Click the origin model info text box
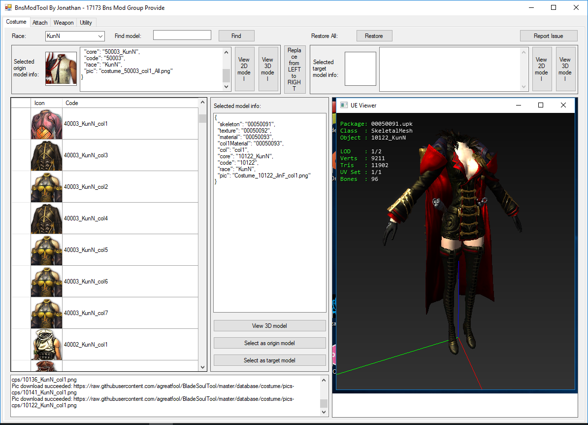Image resolution: width=588 pixels, height=425 pixels. click(155, 69)
